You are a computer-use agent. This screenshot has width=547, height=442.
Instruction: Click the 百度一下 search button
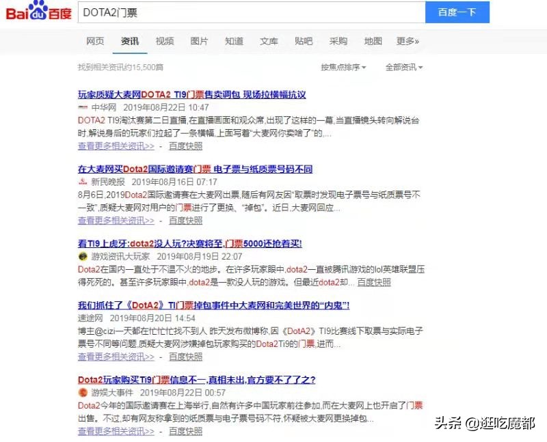pos(457,12)
